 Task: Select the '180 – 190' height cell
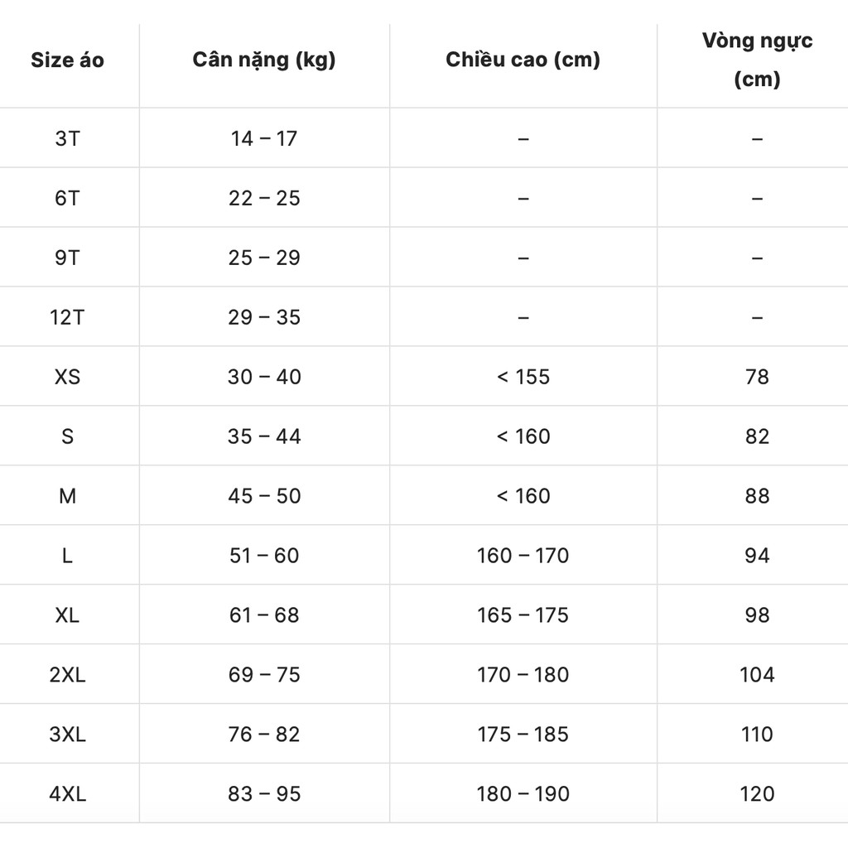coord(523,793)
